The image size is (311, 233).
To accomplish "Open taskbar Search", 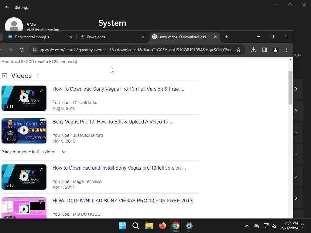I will [x=136, y=226].
